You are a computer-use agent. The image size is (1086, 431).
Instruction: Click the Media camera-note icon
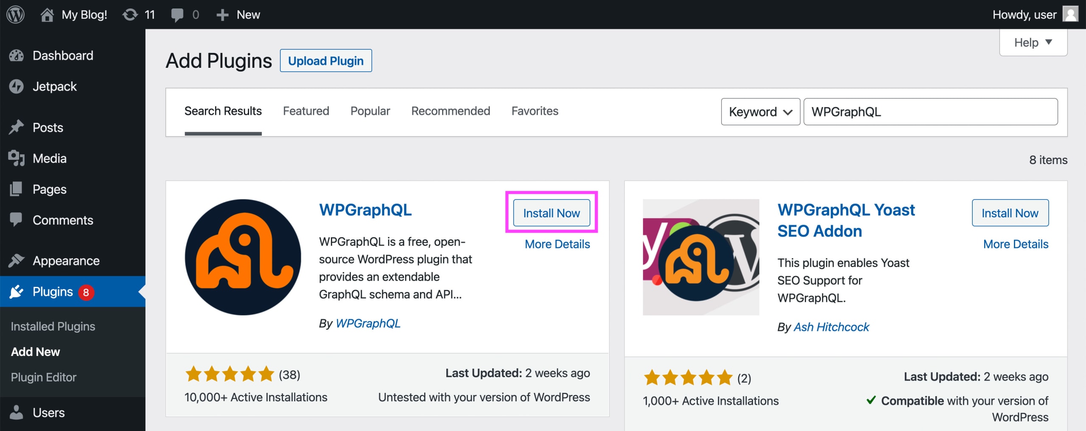17,158
